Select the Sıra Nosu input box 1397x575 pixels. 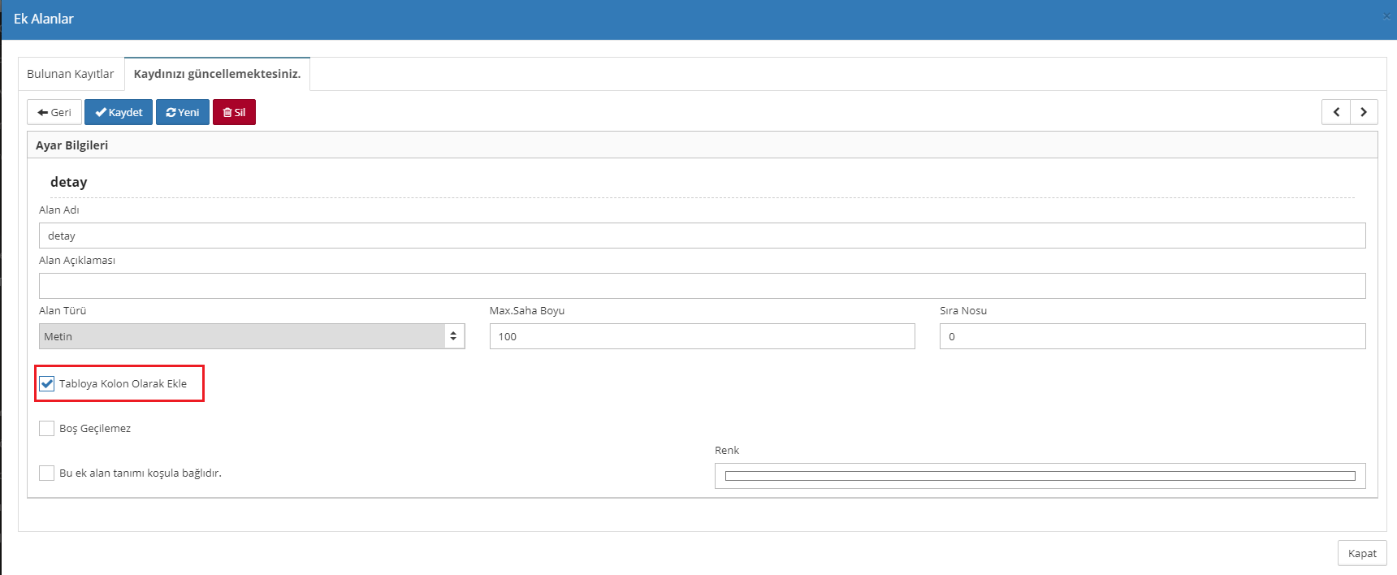tap(1152, 336)
